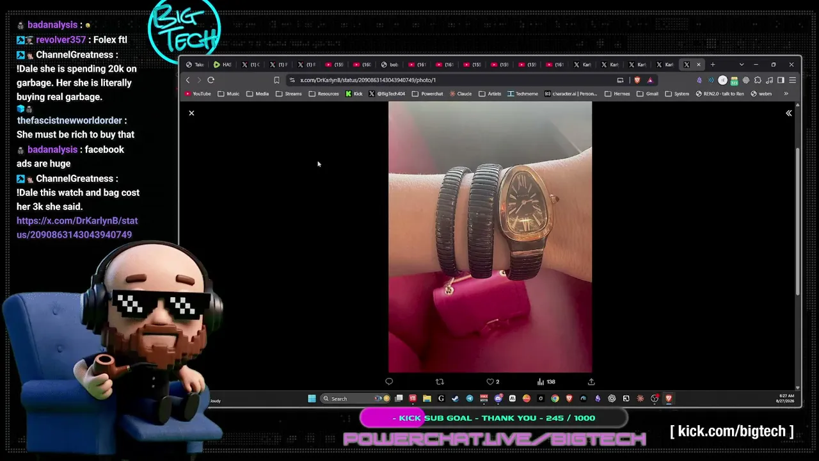
Task: Switch to the 'HAS' Kick tab
Action: click(223, 65)
